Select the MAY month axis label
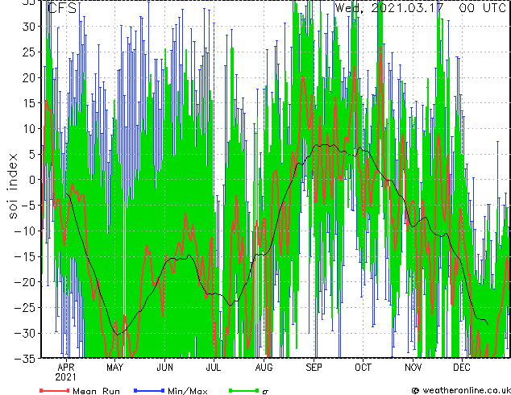This screenshot has height=395, width=511. click(x=115, y=368)
